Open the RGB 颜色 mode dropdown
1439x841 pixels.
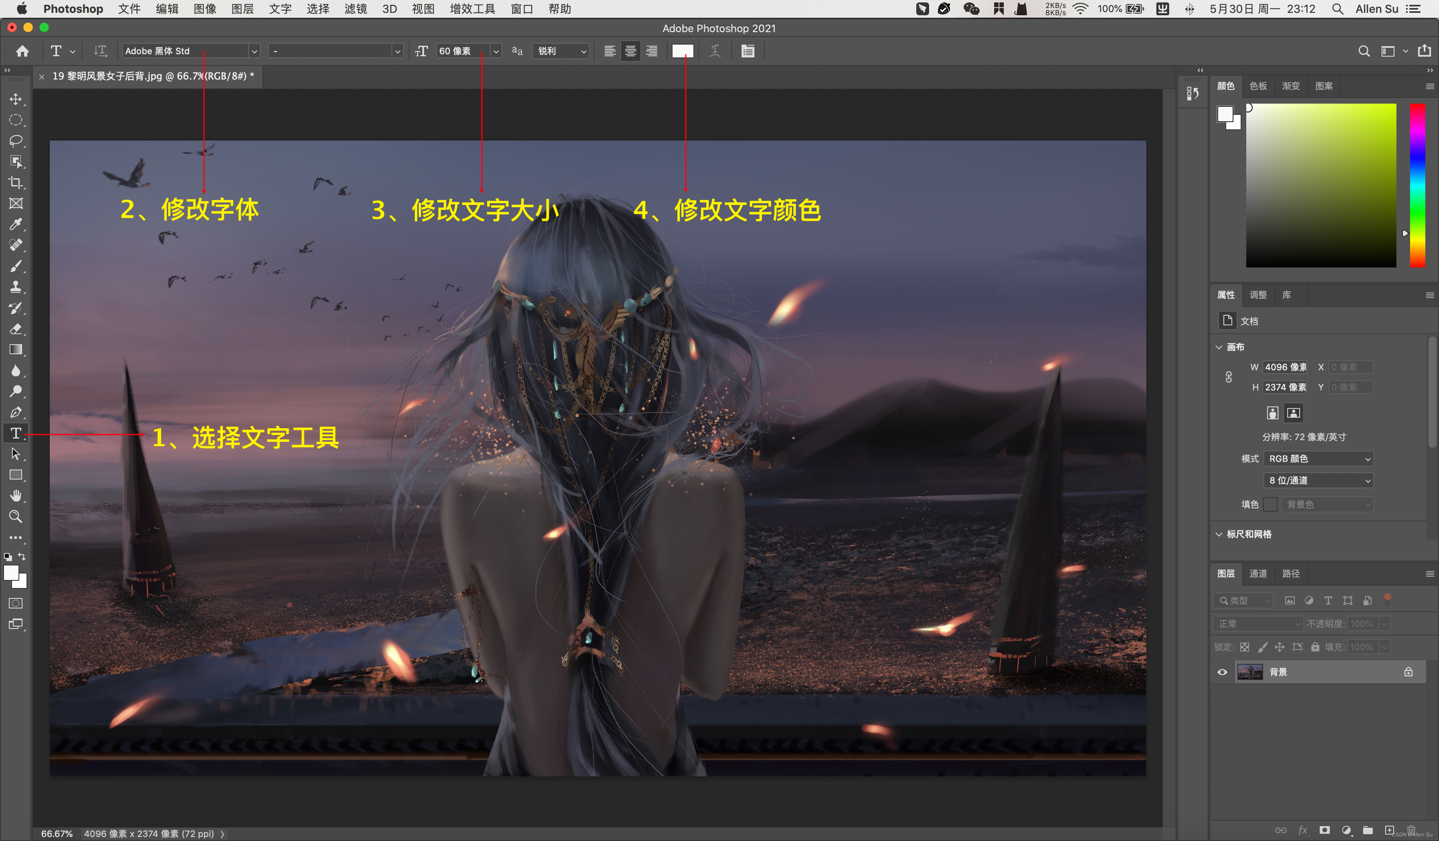point(1317,459)
